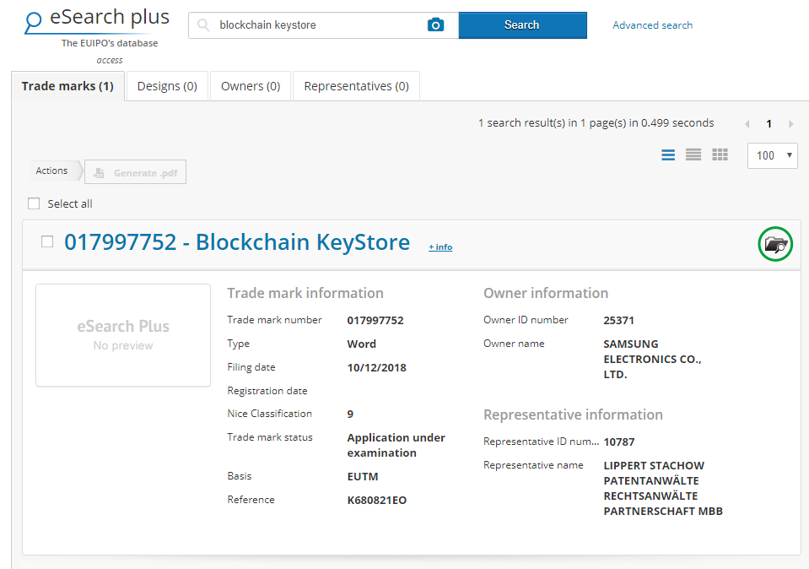Click Application under examination status
The image size is (809, 569).
click(x=396, y=445)
